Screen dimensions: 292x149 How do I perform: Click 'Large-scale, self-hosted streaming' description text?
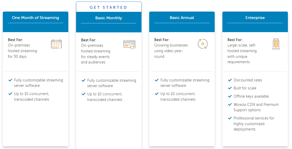(x=242, y=48)
